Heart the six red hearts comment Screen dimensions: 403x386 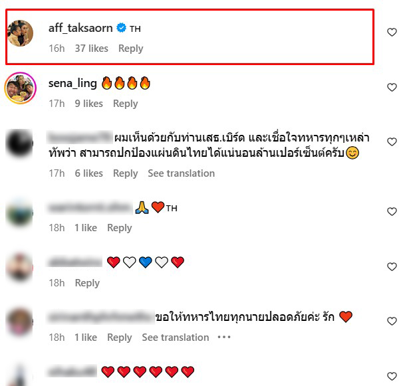[392, 376]
